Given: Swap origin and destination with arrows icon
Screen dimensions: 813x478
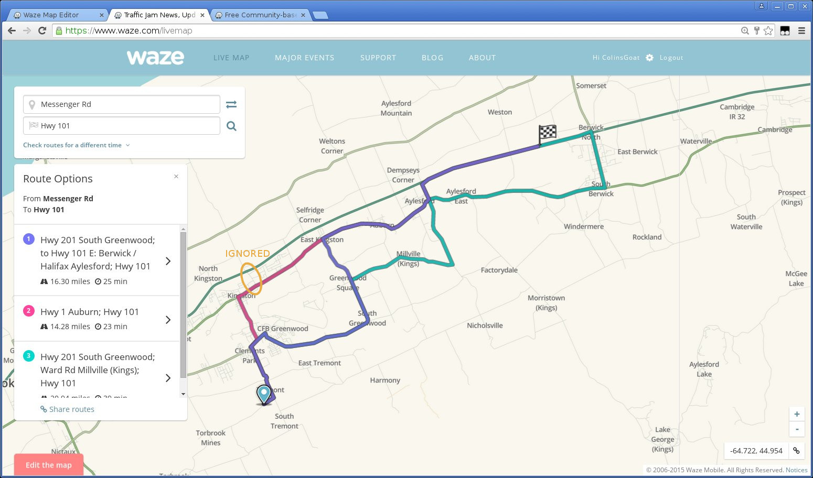Looking at the screenshot, I should click(231, 104).
